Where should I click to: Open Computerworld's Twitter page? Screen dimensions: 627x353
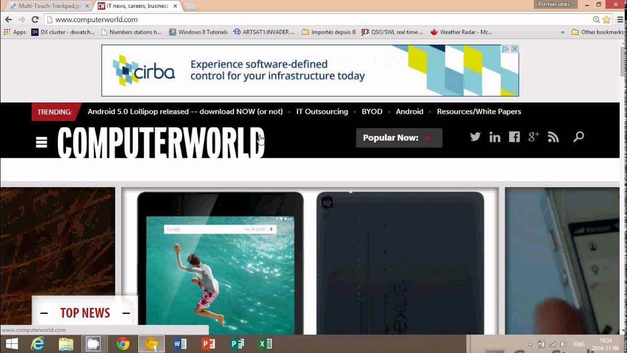point(475,137)
